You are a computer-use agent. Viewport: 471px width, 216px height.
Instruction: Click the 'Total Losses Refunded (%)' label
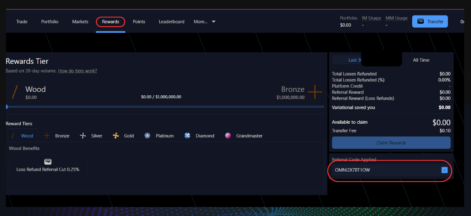tap(358, 80)
